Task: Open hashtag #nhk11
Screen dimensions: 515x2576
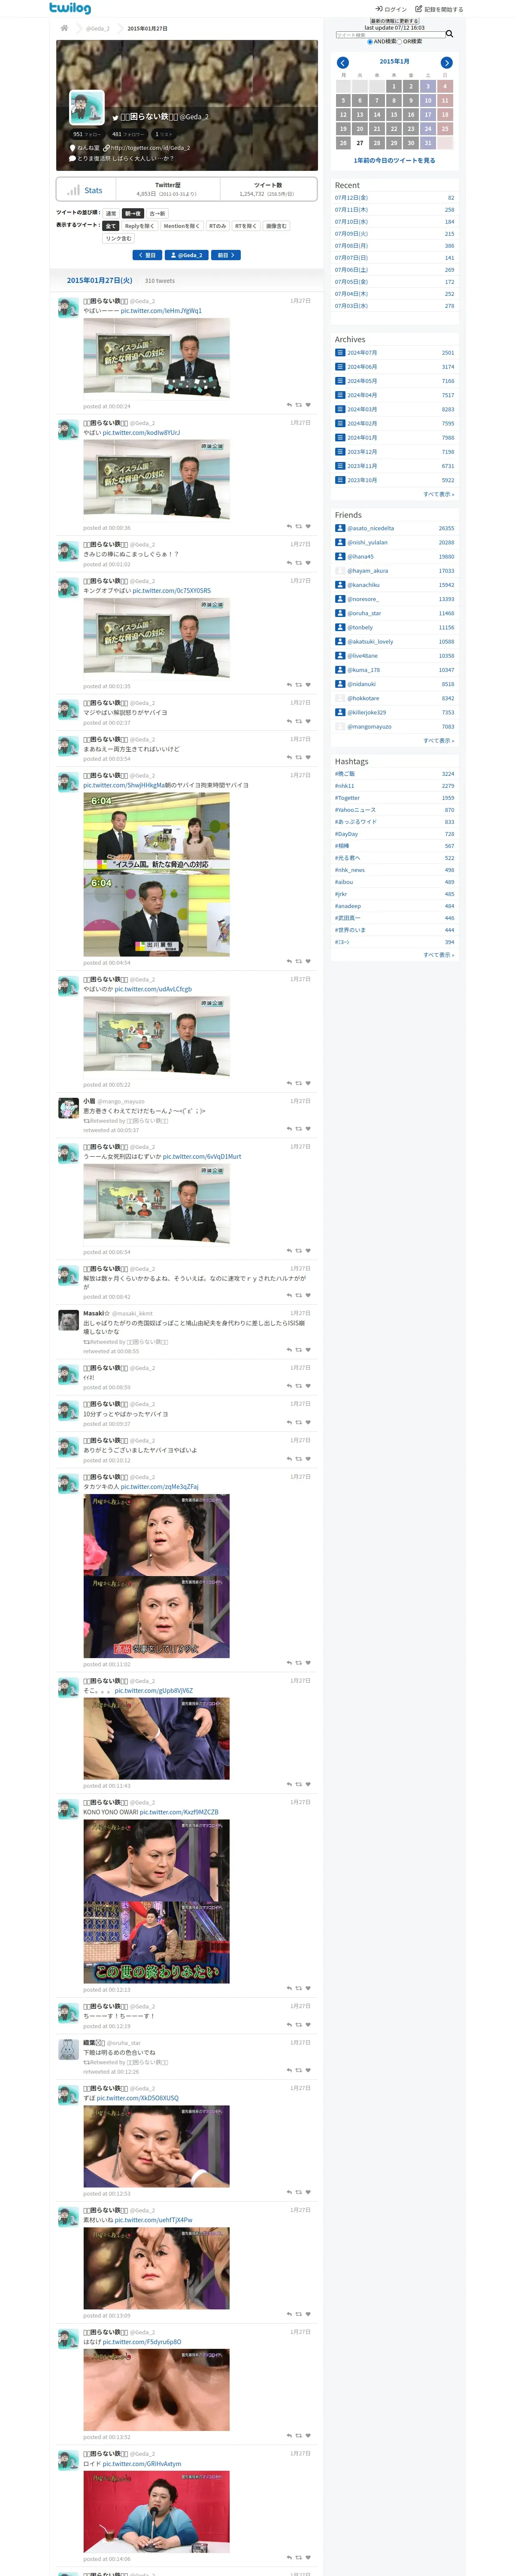Action: [344, 786]
